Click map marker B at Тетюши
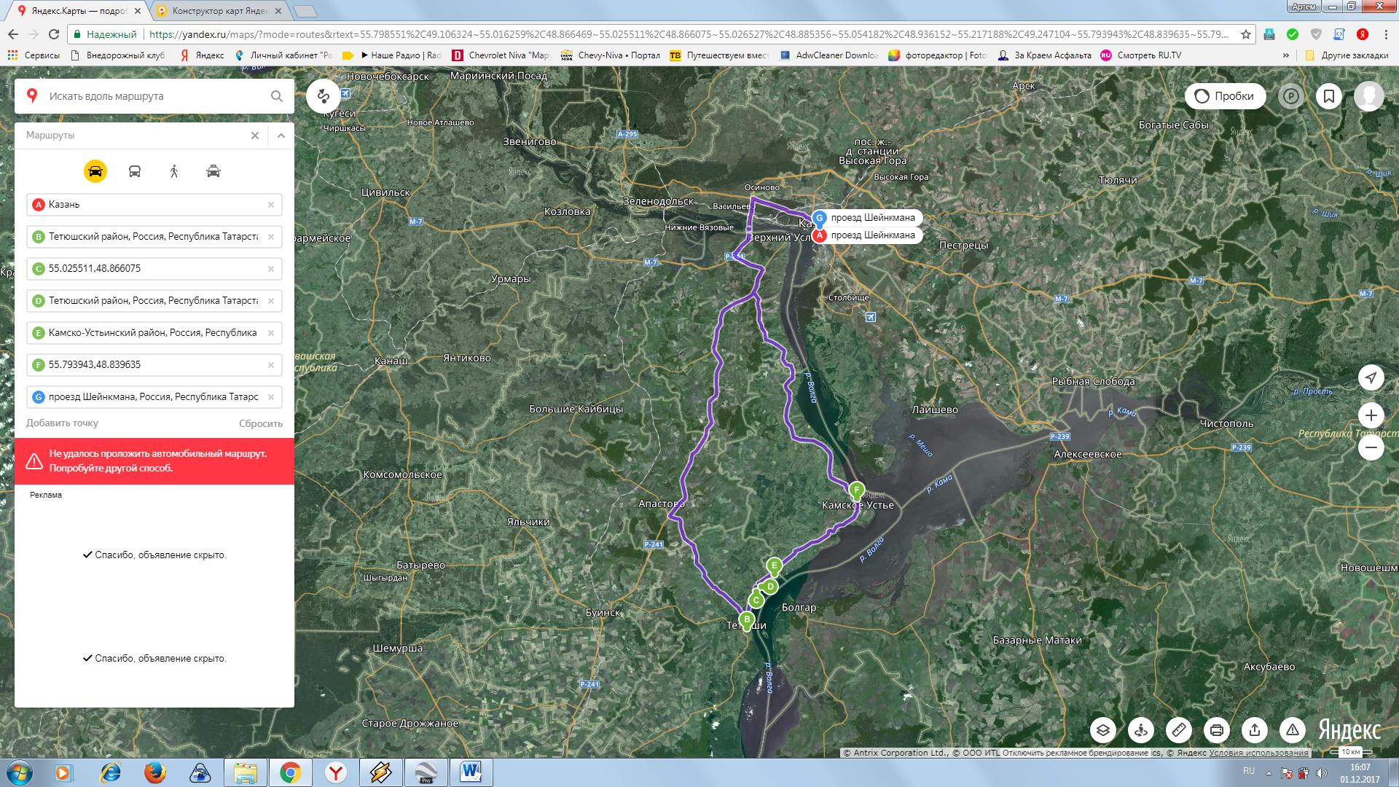Viewport: 1399px width, 787px height. (x=746, y=620)
